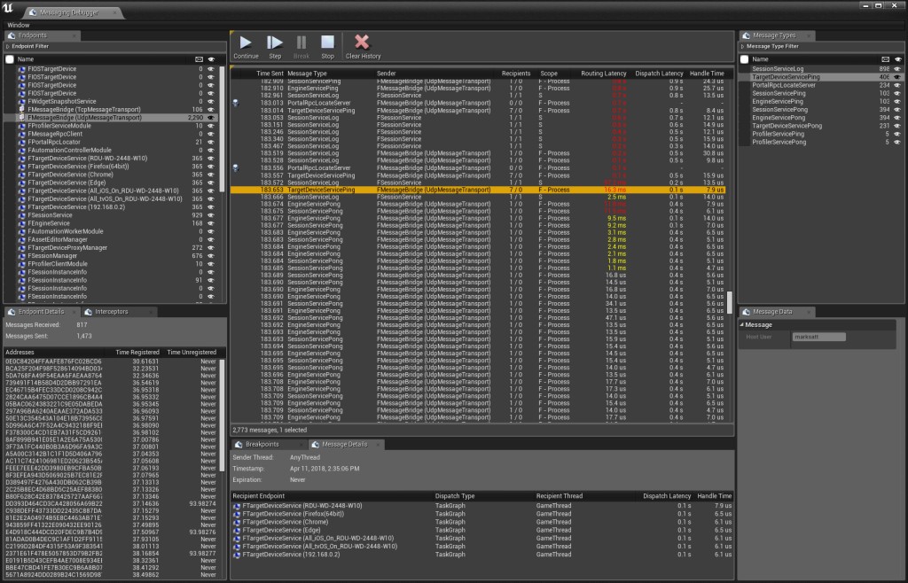Click the recipient icon for FTargetDeviceService (Firefox(64bit)) in Message Details
This screenshot has height=583, width=908.
(237, 514)
